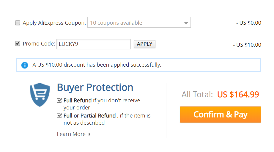Focus the LUCKY9 promo code field

94,44
